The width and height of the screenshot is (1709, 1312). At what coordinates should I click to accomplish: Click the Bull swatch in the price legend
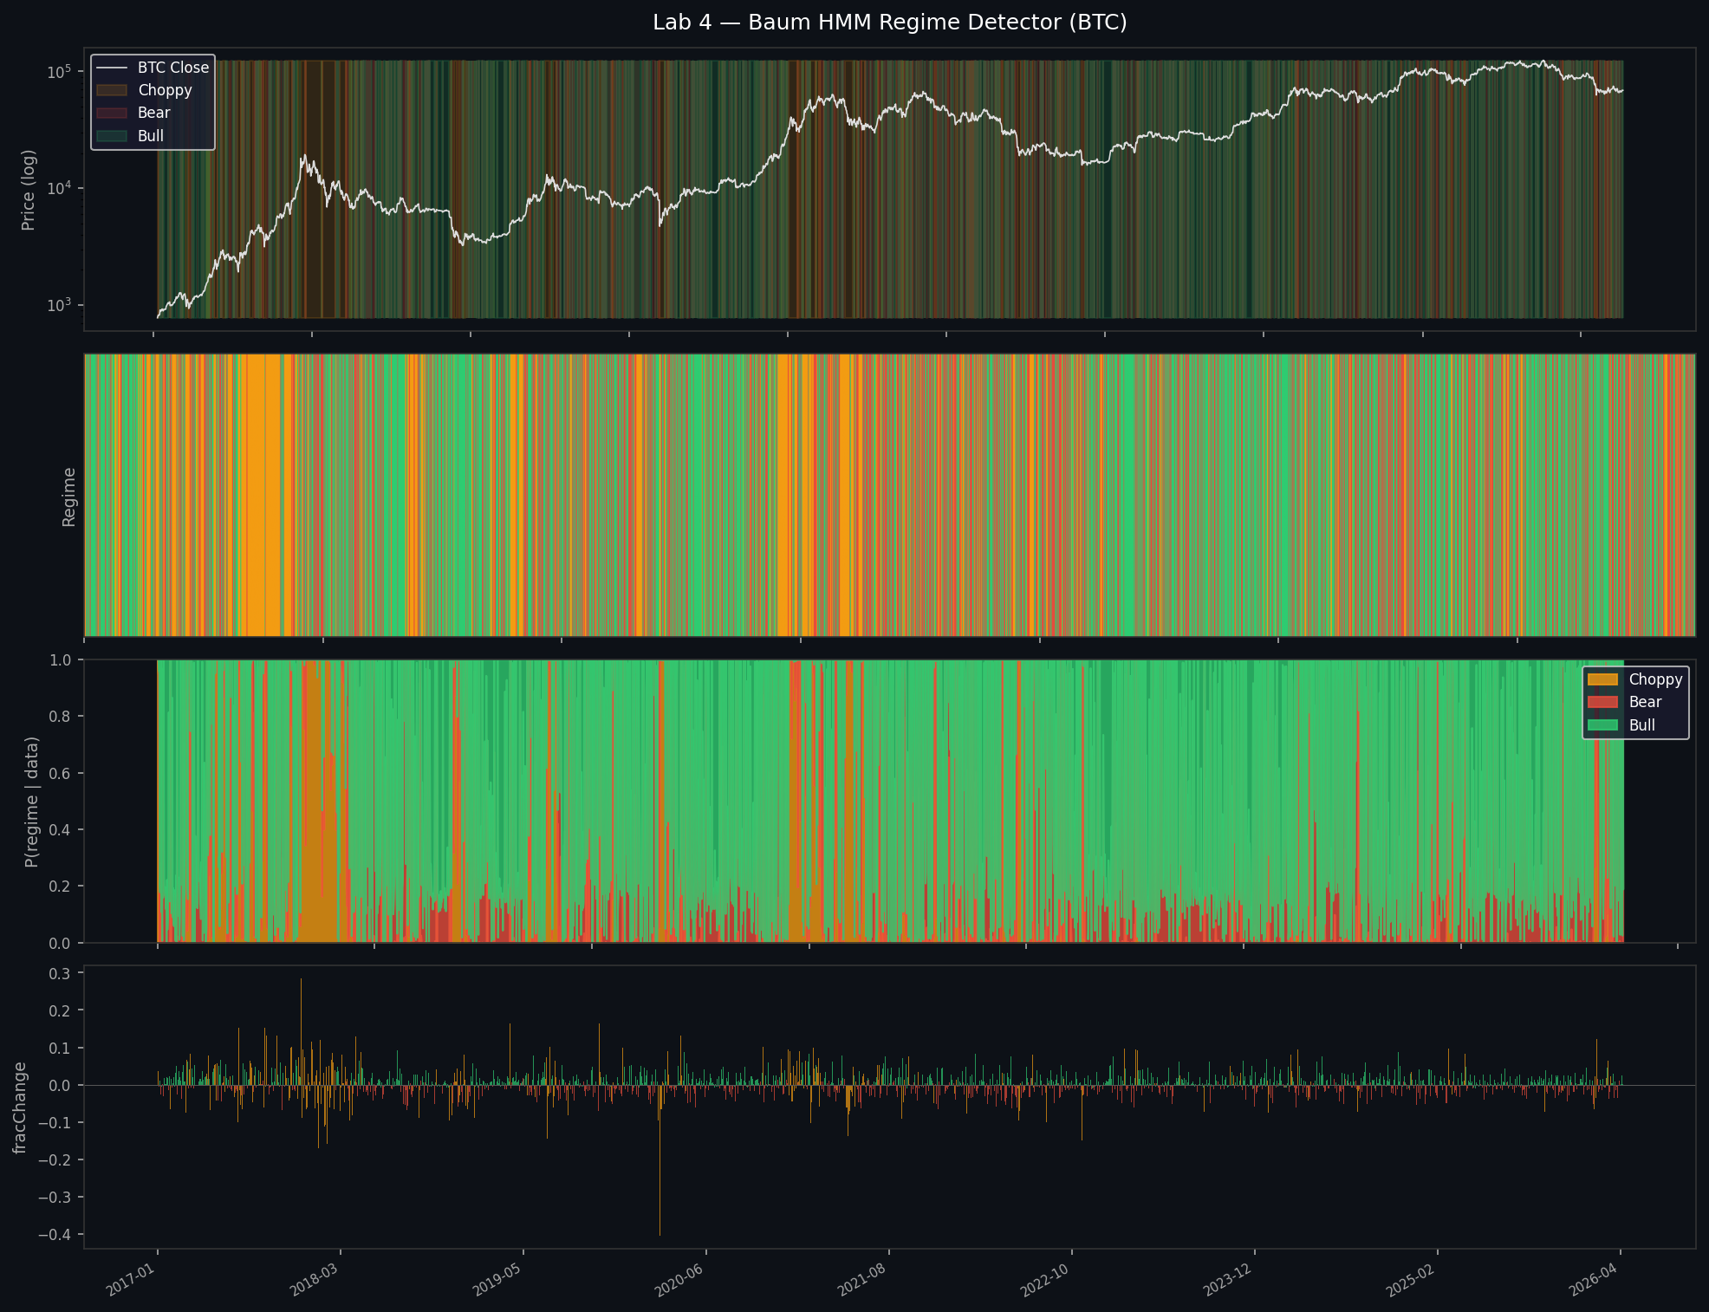[x=112, y=136]
